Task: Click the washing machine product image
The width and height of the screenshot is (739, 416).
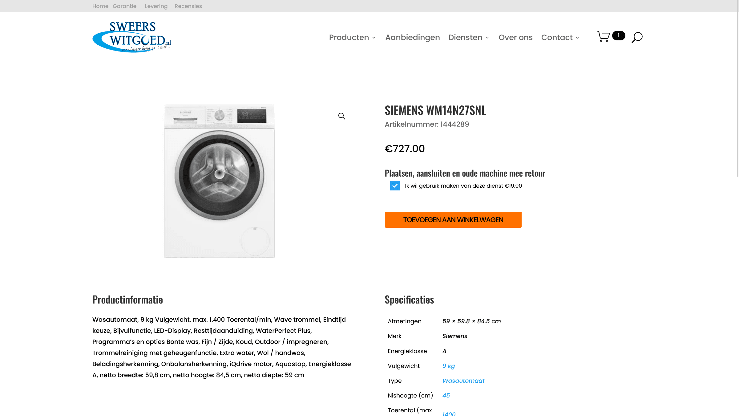Action: (219, 181)
